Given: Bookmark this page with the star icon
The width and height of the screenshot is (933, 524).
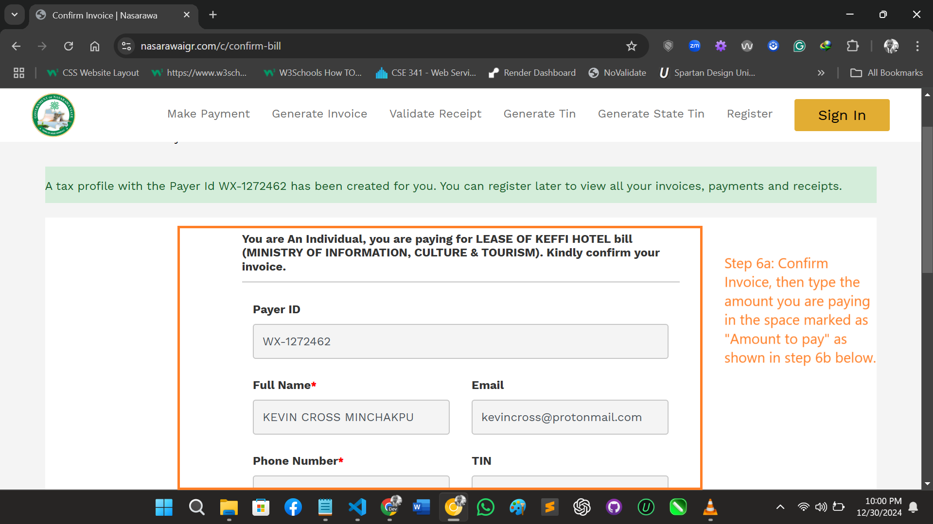Looking at the screenshot, I should (x=631, y=46).
